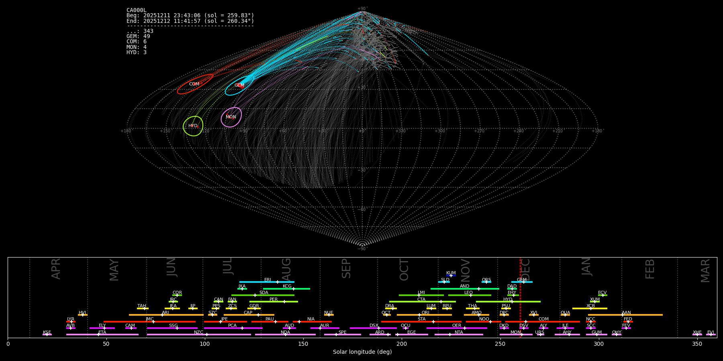Select the AND shower bar in the timeline

point(465,289)
